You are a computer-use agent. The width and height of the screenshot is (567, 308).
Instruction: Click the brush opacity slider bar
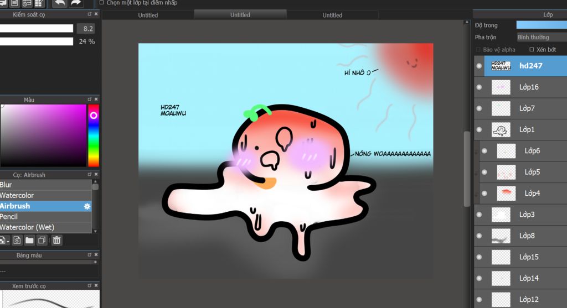tap(37, 41)
